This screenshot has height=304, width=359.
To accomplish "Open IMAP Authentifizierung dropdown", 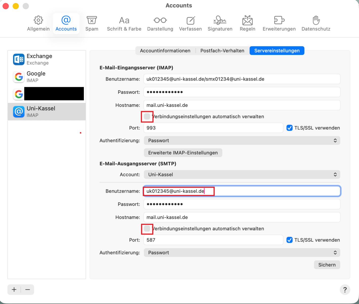I will (x=242, y=141).
